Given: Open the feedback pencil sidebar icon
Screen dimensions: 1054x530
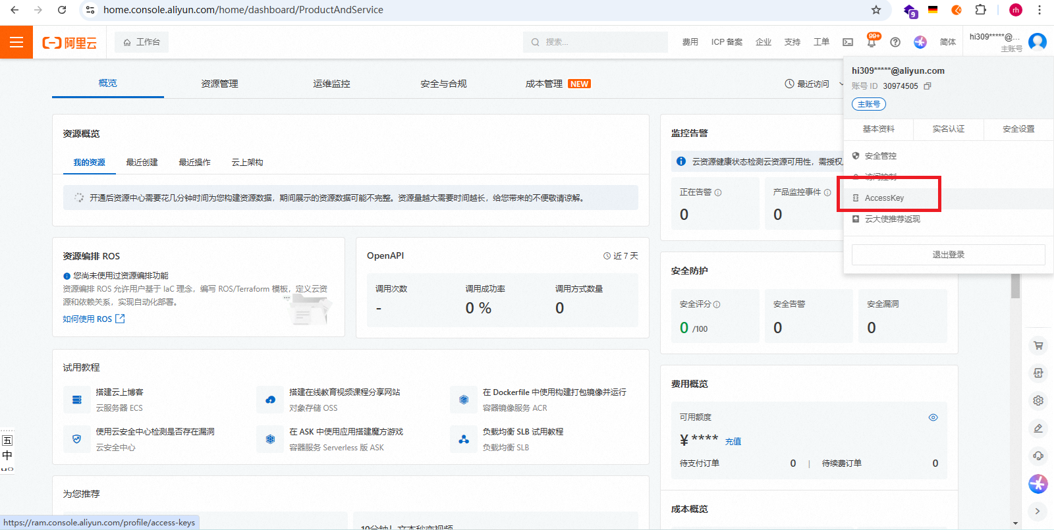Looking at the screenshot, I should point(1038,429).
